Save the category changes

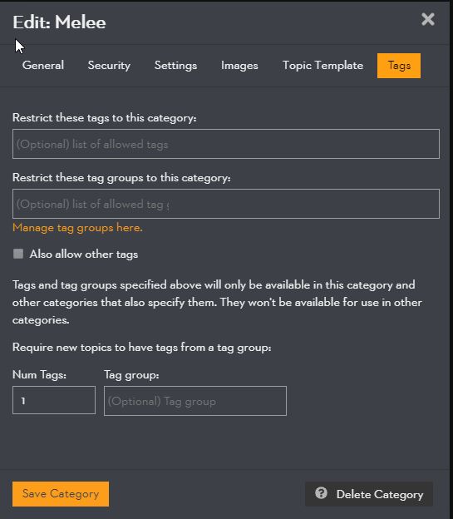[x=61, y=494]
